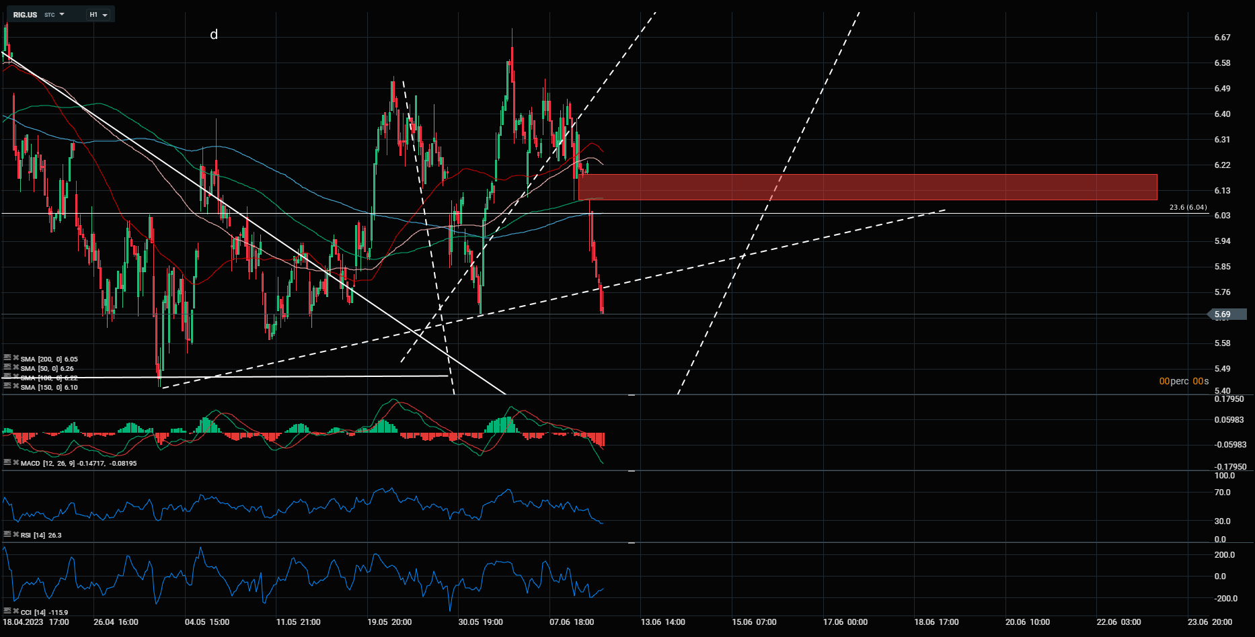1255x637 pixels.
Task: Delete the SMA 50 indicator
Action: 15,368
